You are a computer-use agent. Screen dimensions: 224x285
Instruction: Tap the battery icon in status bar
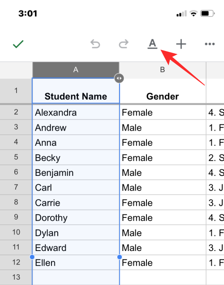click(207, 13)
